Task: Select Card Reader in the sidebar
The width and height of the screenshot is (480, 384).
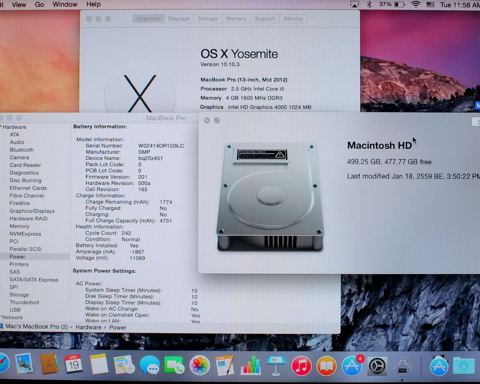Action: tap(25, 165)
